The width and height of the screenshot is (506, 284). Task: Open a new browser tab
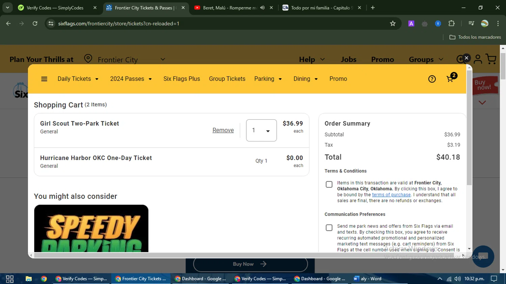tap(373, 8)
